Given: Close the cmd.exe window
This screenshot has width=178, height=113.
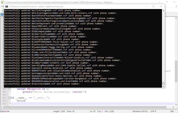Looking at the screenshot, I should 161,7.
